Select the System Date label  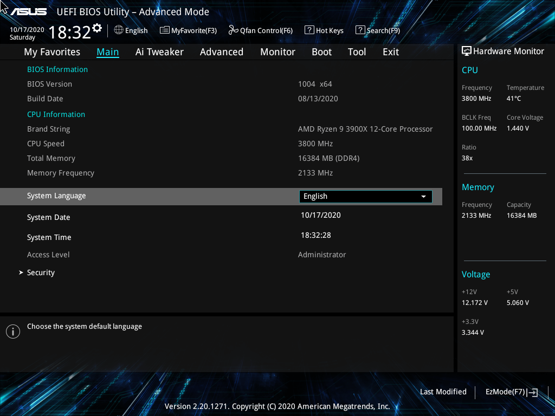(x=48, y=217)
